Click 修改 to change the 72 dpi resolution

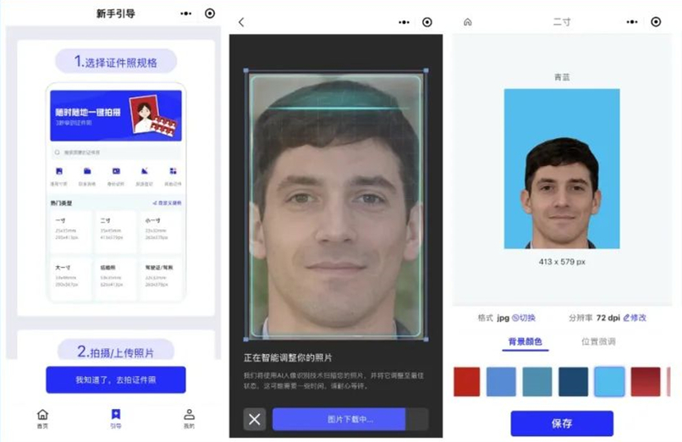(635, 318)
